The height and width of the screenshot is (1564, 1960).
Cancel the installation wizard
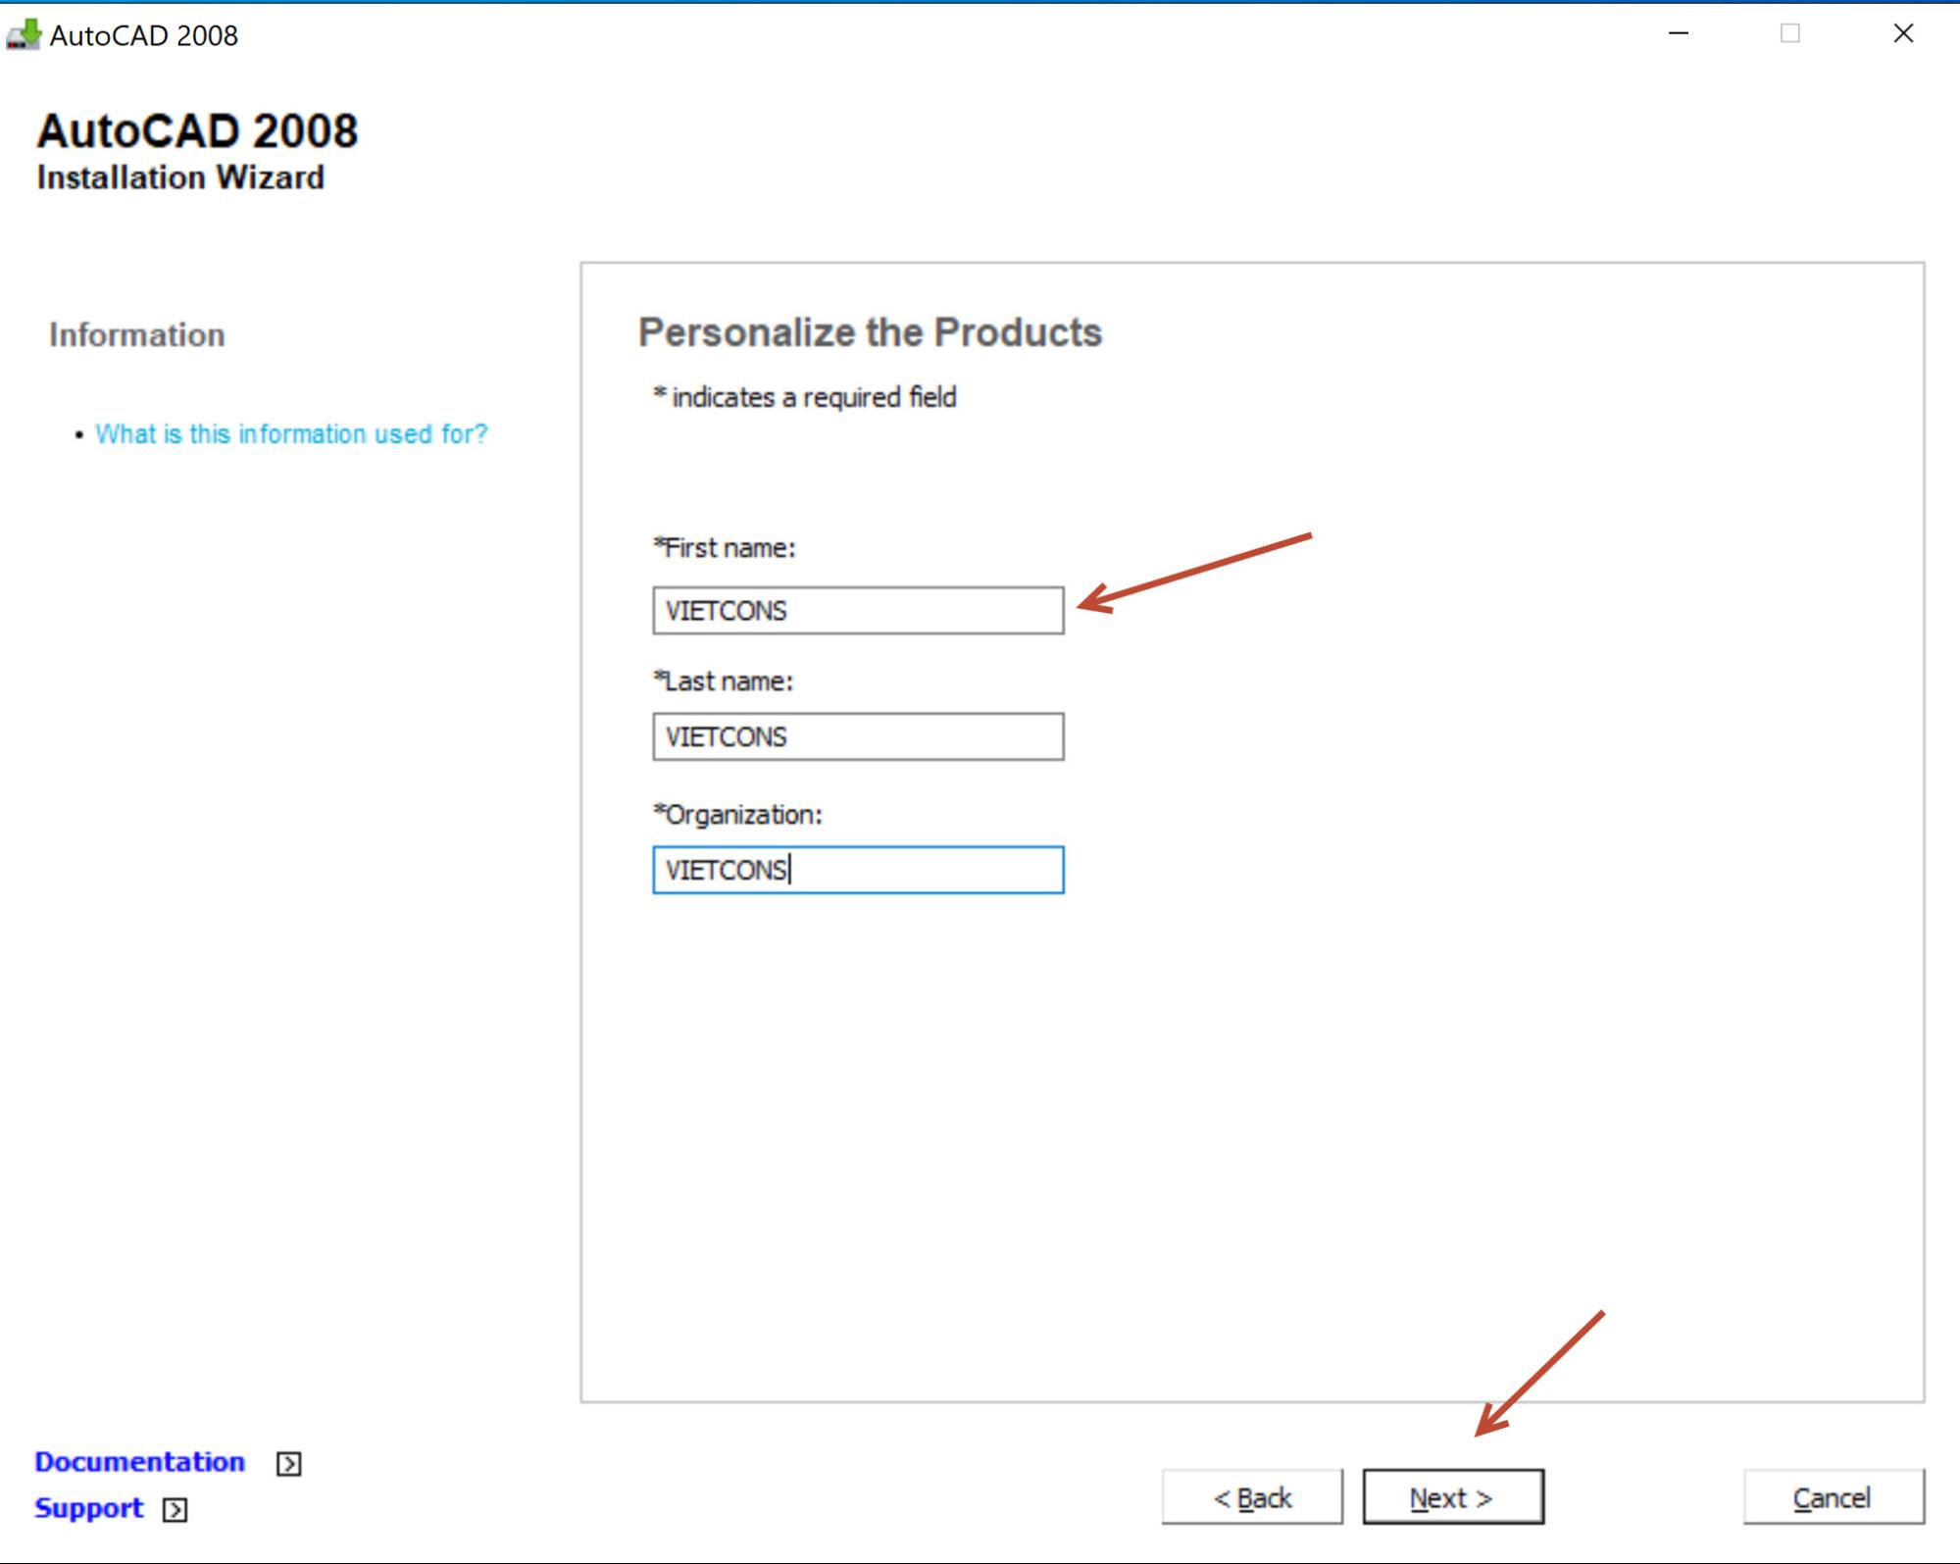point(1834,1497)
